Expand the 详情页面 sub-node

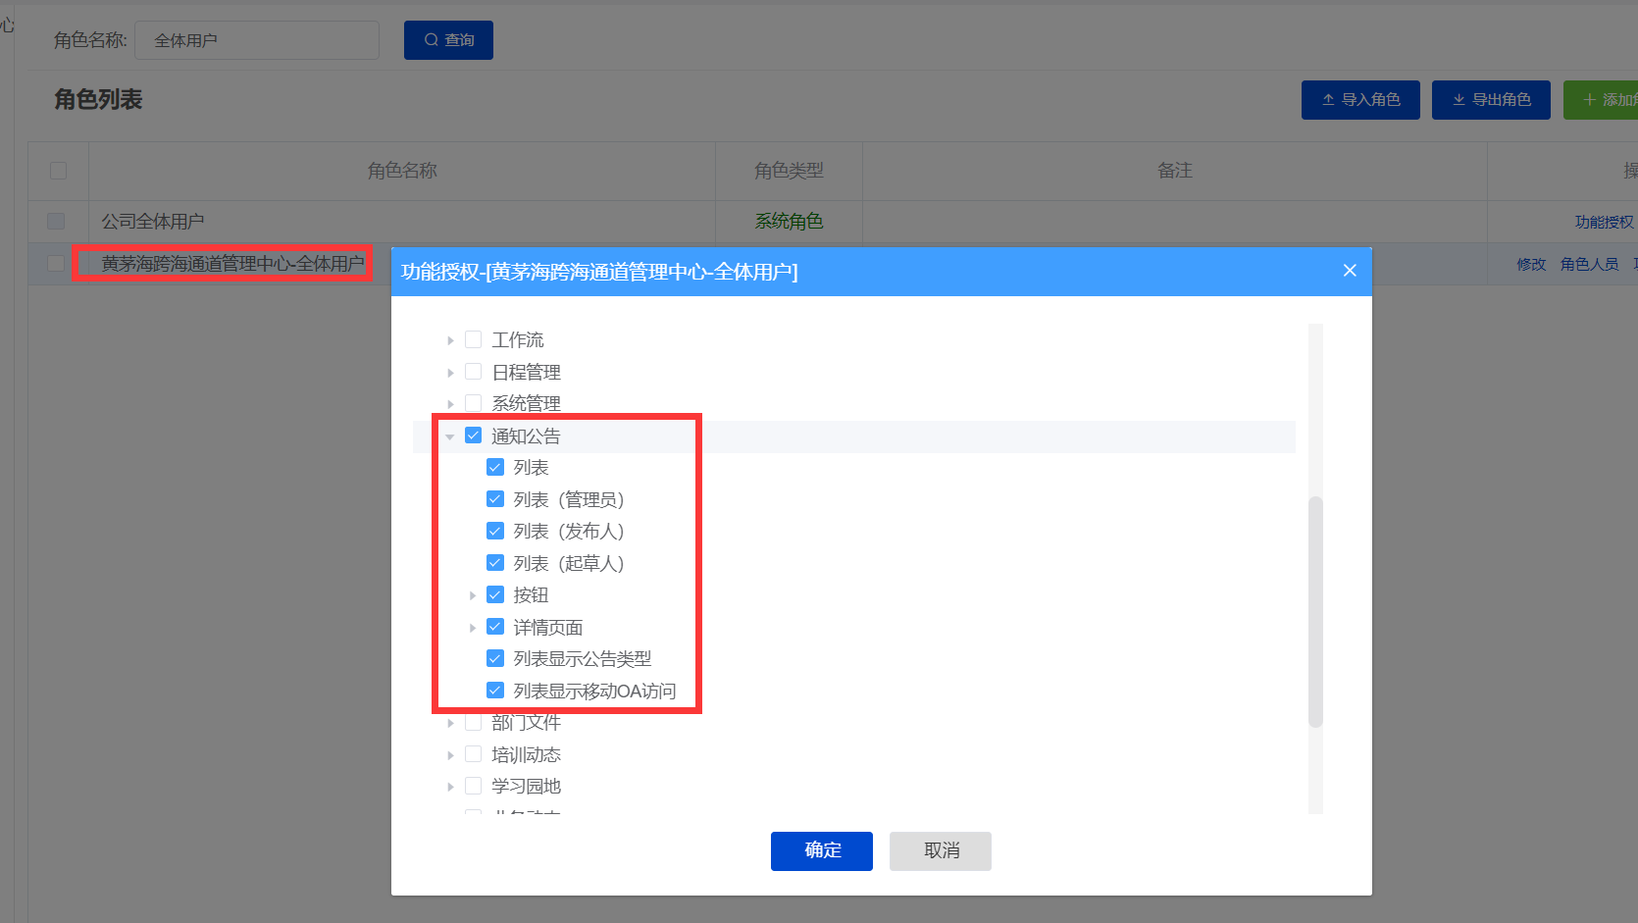point(473,628)
